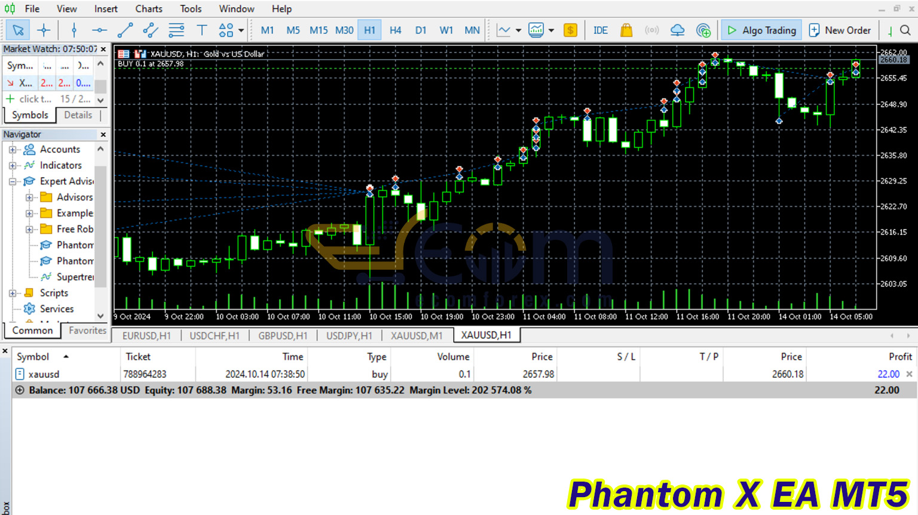Select the equidistant channel tool

point(151,30)
